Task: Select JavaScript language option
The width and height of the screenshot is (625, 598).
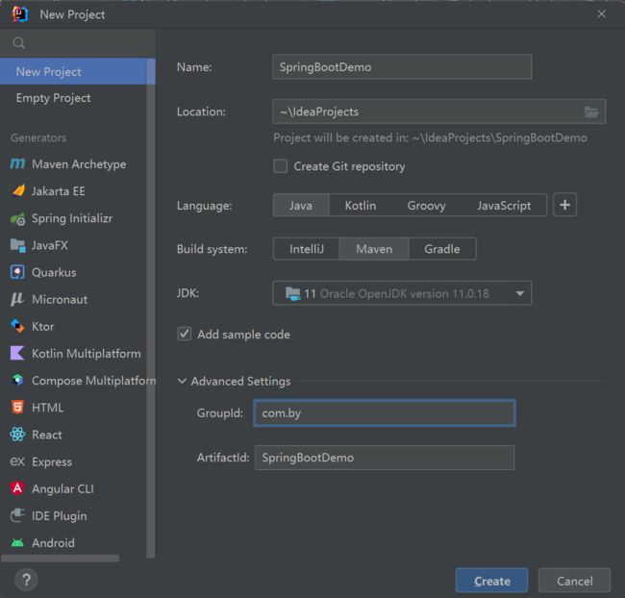Action: 504,206
